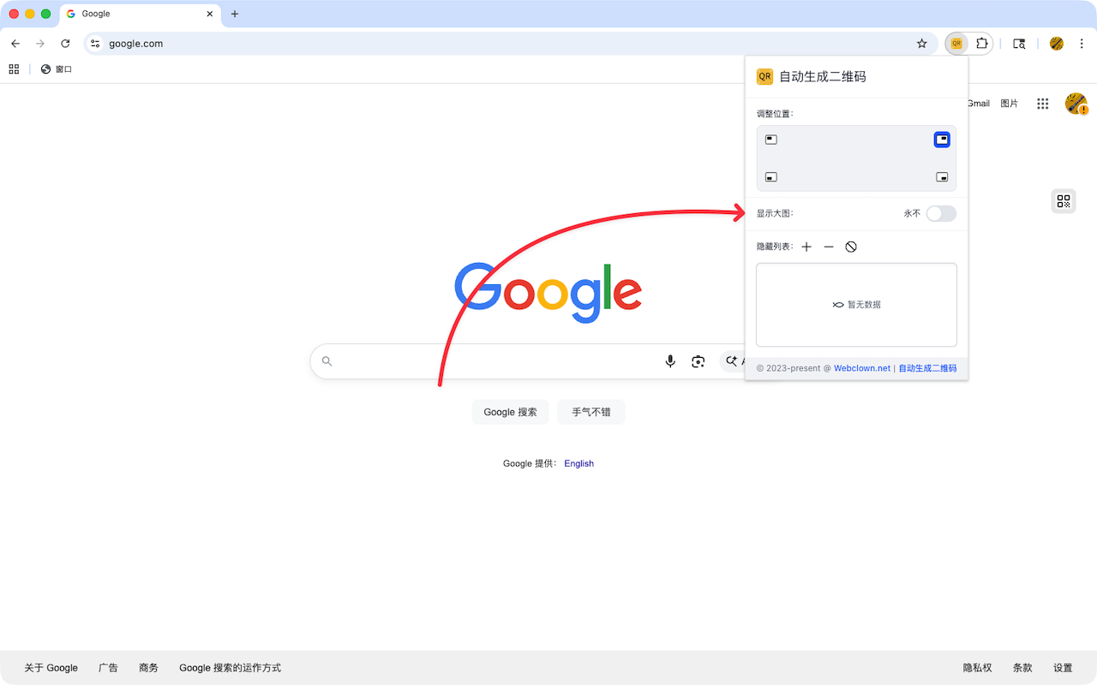Go back to previous page
The image size is (1097, 685).
(x=15, y=44)
